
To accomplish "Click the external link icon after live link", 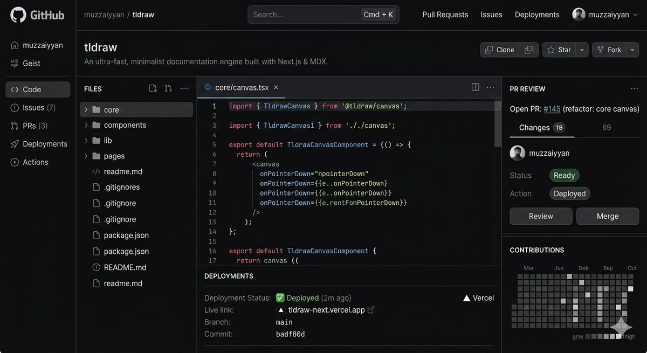I will 371,310.
